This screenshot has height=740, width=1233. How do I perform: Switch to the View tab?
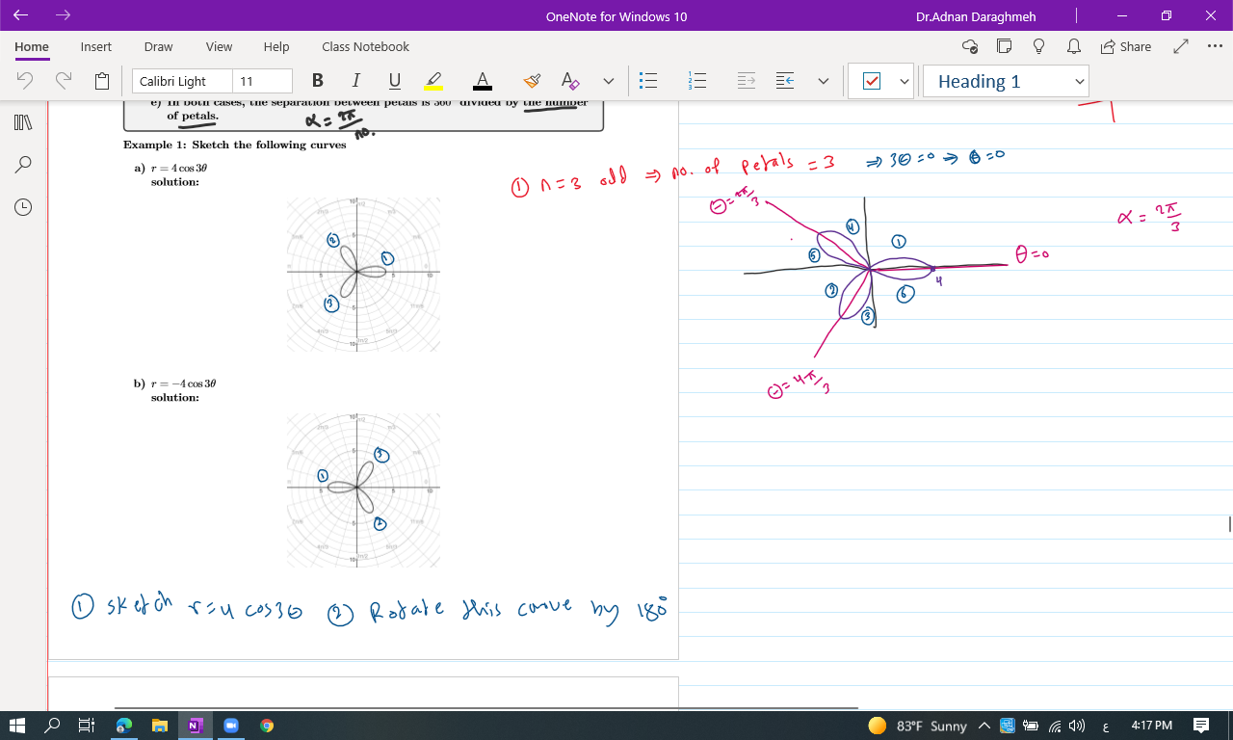tap(219, 46)
